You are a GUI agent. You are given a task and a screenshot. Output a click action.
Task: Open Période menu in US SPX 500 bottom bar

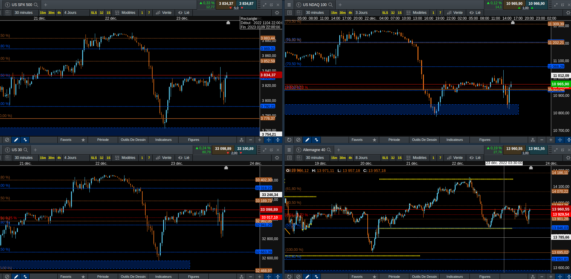(x=103, y=140)
